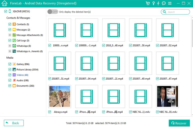
Task: Open the Facebook share icon
Action: click(x=158, y=3)
